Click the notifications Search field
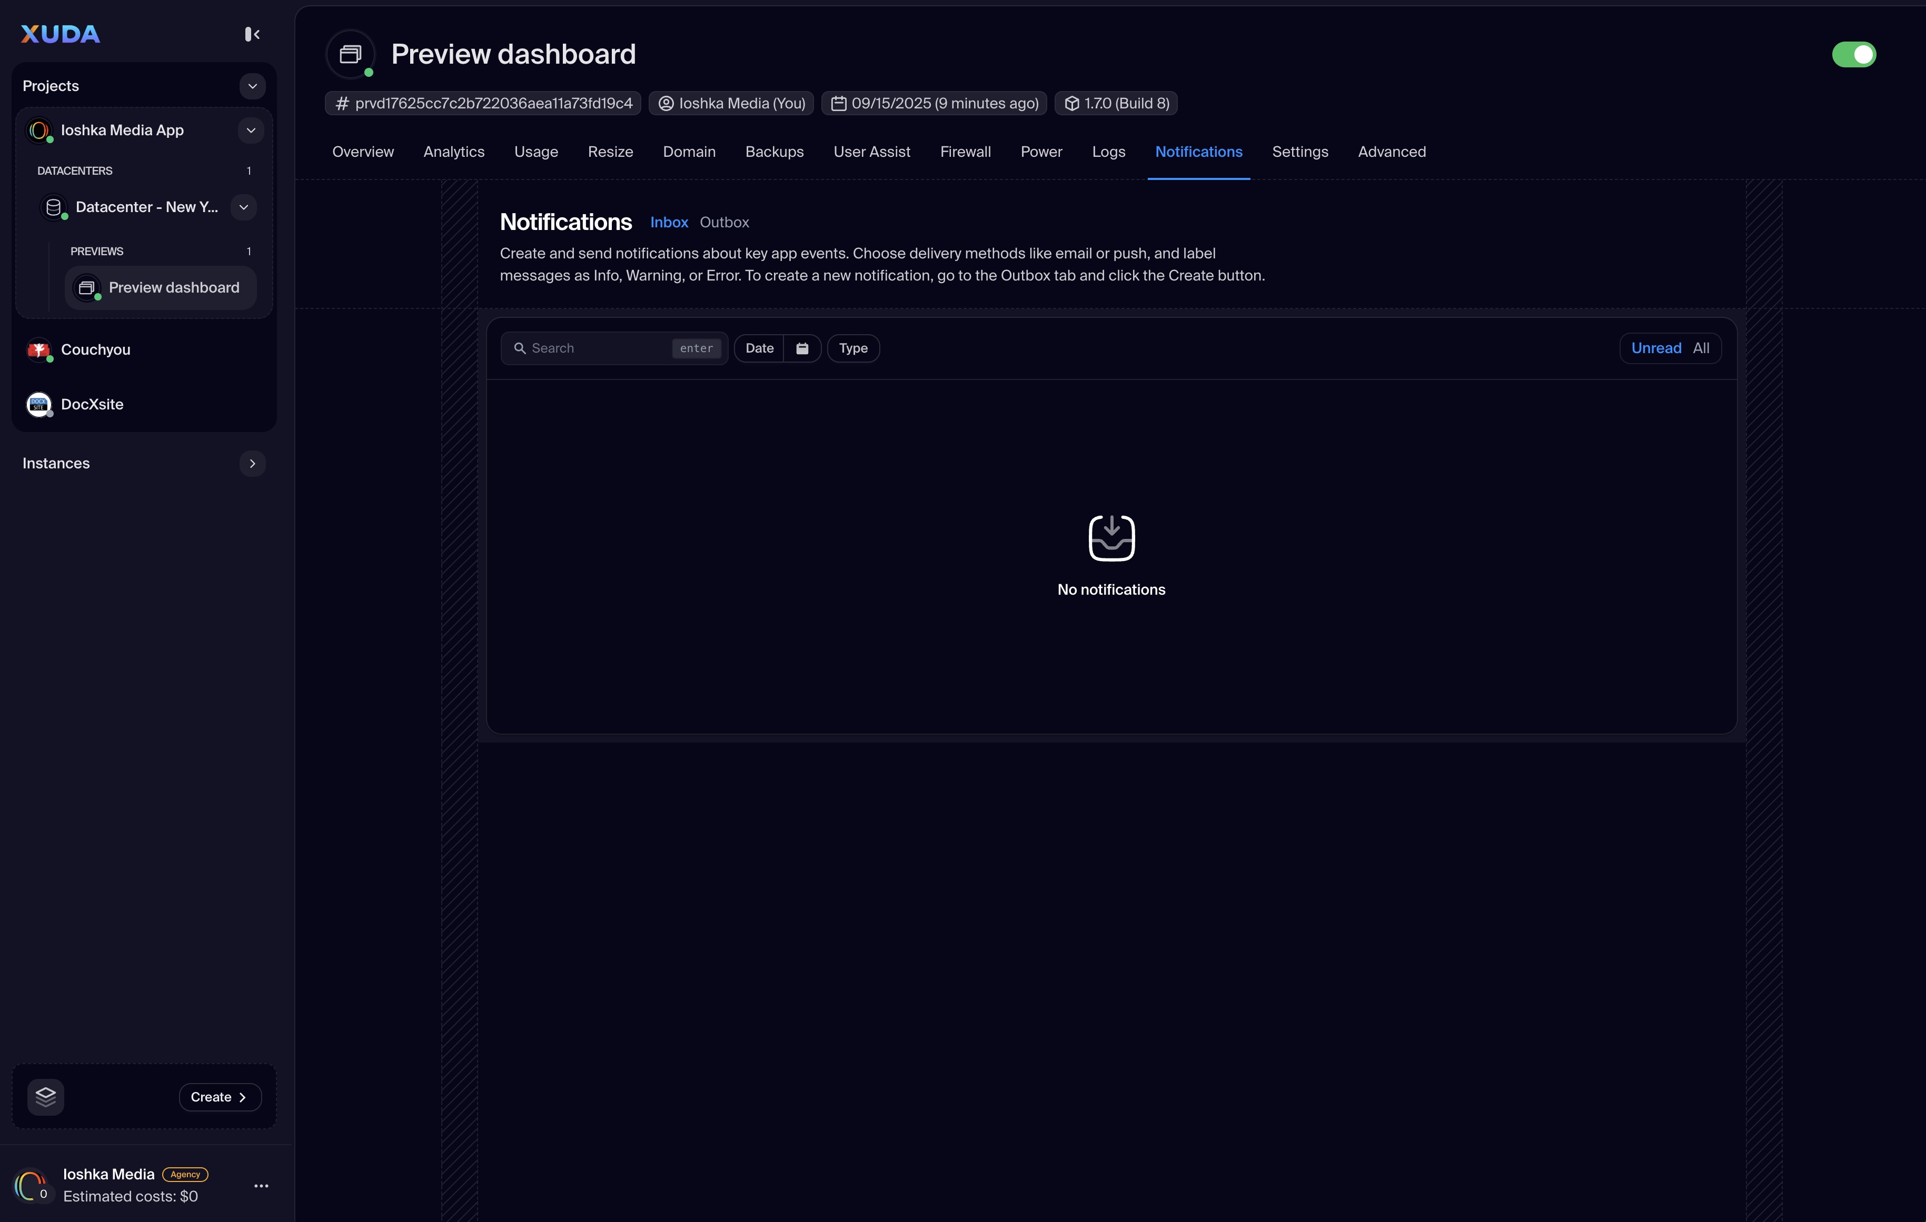 pyautogui.click(x=596, y=348)
